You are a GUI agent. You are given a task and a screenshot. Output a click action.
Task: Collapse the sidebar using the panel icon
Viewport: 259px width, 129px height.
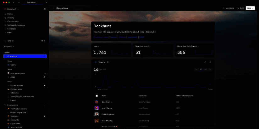click(45, 9)
